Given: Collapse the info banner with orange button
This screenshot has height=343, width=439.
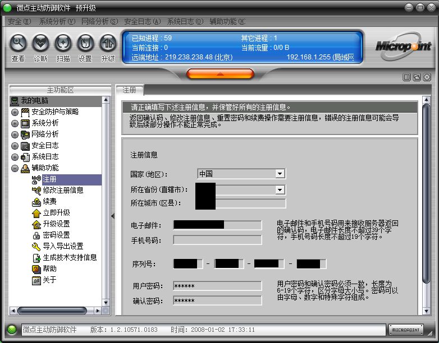Looking at the screenshot, I should coord(220,74).
